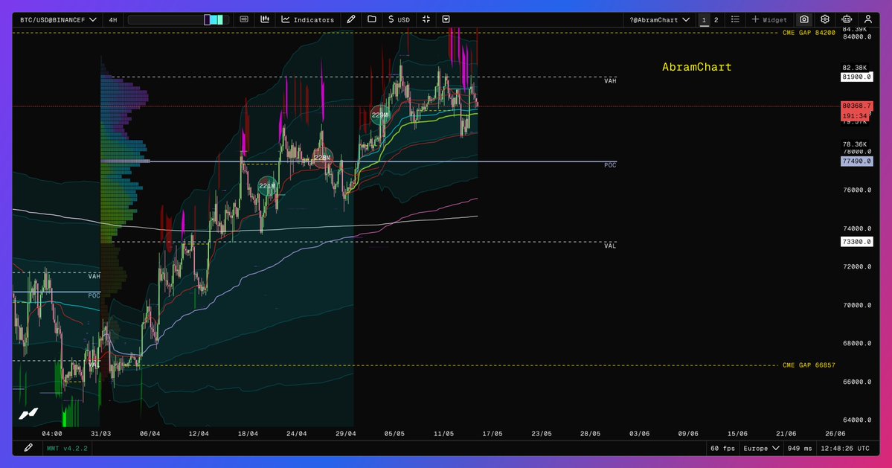
Task: Click the collapse arrows fullscreen icon
Action: tap(426, 19)
